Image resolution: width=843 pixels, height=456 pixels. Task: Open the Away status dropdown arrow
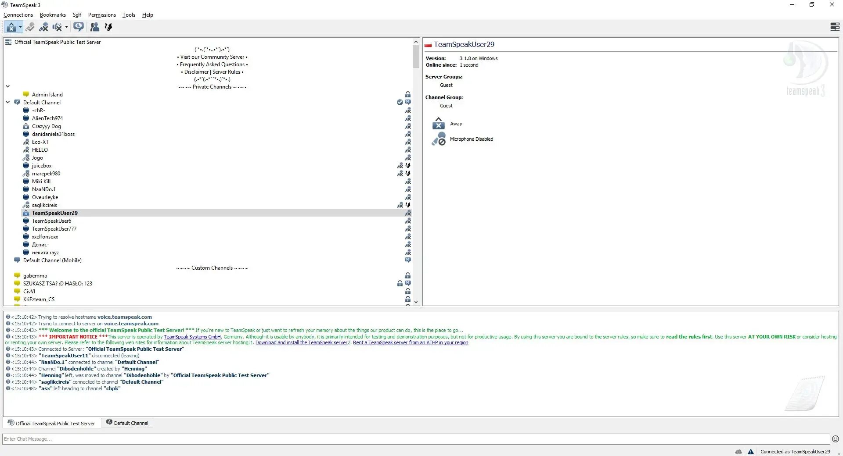(20, 27)
